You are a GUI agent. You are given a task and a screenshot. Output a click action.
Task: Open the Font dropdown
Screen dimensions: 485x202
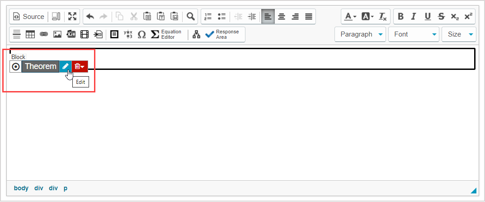pos(414,34)
